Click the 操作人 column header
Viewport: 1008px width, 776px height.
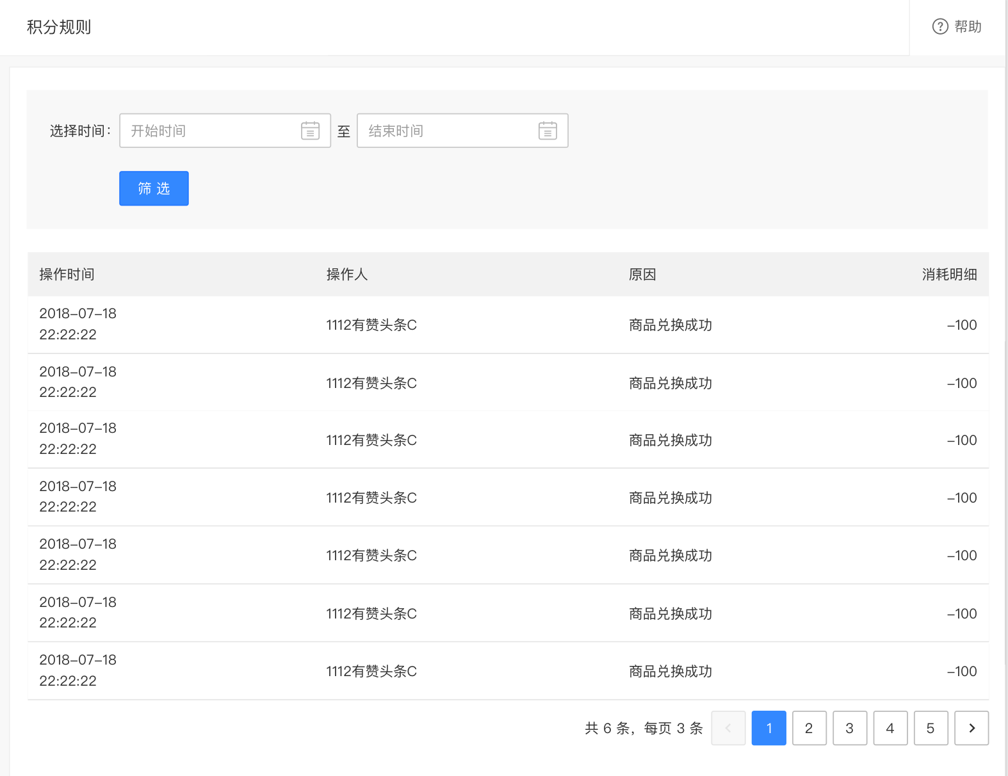346,274
